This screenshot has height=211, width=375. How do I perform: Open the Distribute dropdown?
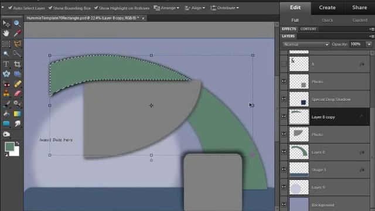224,8
